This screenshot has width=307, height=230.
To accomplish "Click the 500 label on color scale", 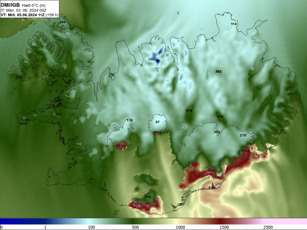I will pyautogui.click(x=135, y=227).
